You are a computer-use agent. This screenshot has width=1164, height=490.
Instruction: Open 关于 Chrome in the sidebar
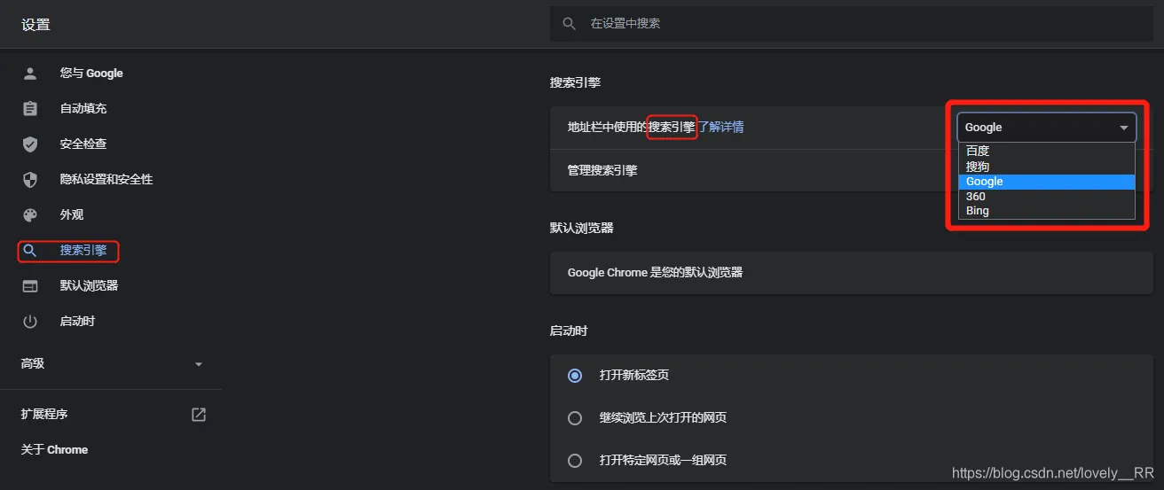point(54,450)
